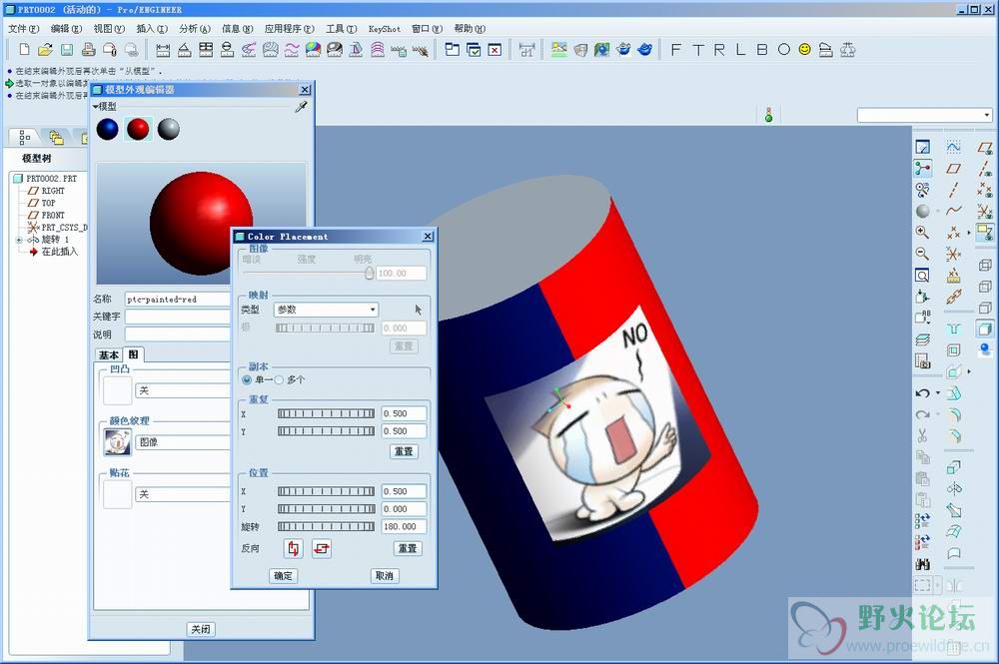This screenshot has width=999, height=664.
Task: Select the RIGHT datum plane in tree
Action: click(x=47, y=191)
